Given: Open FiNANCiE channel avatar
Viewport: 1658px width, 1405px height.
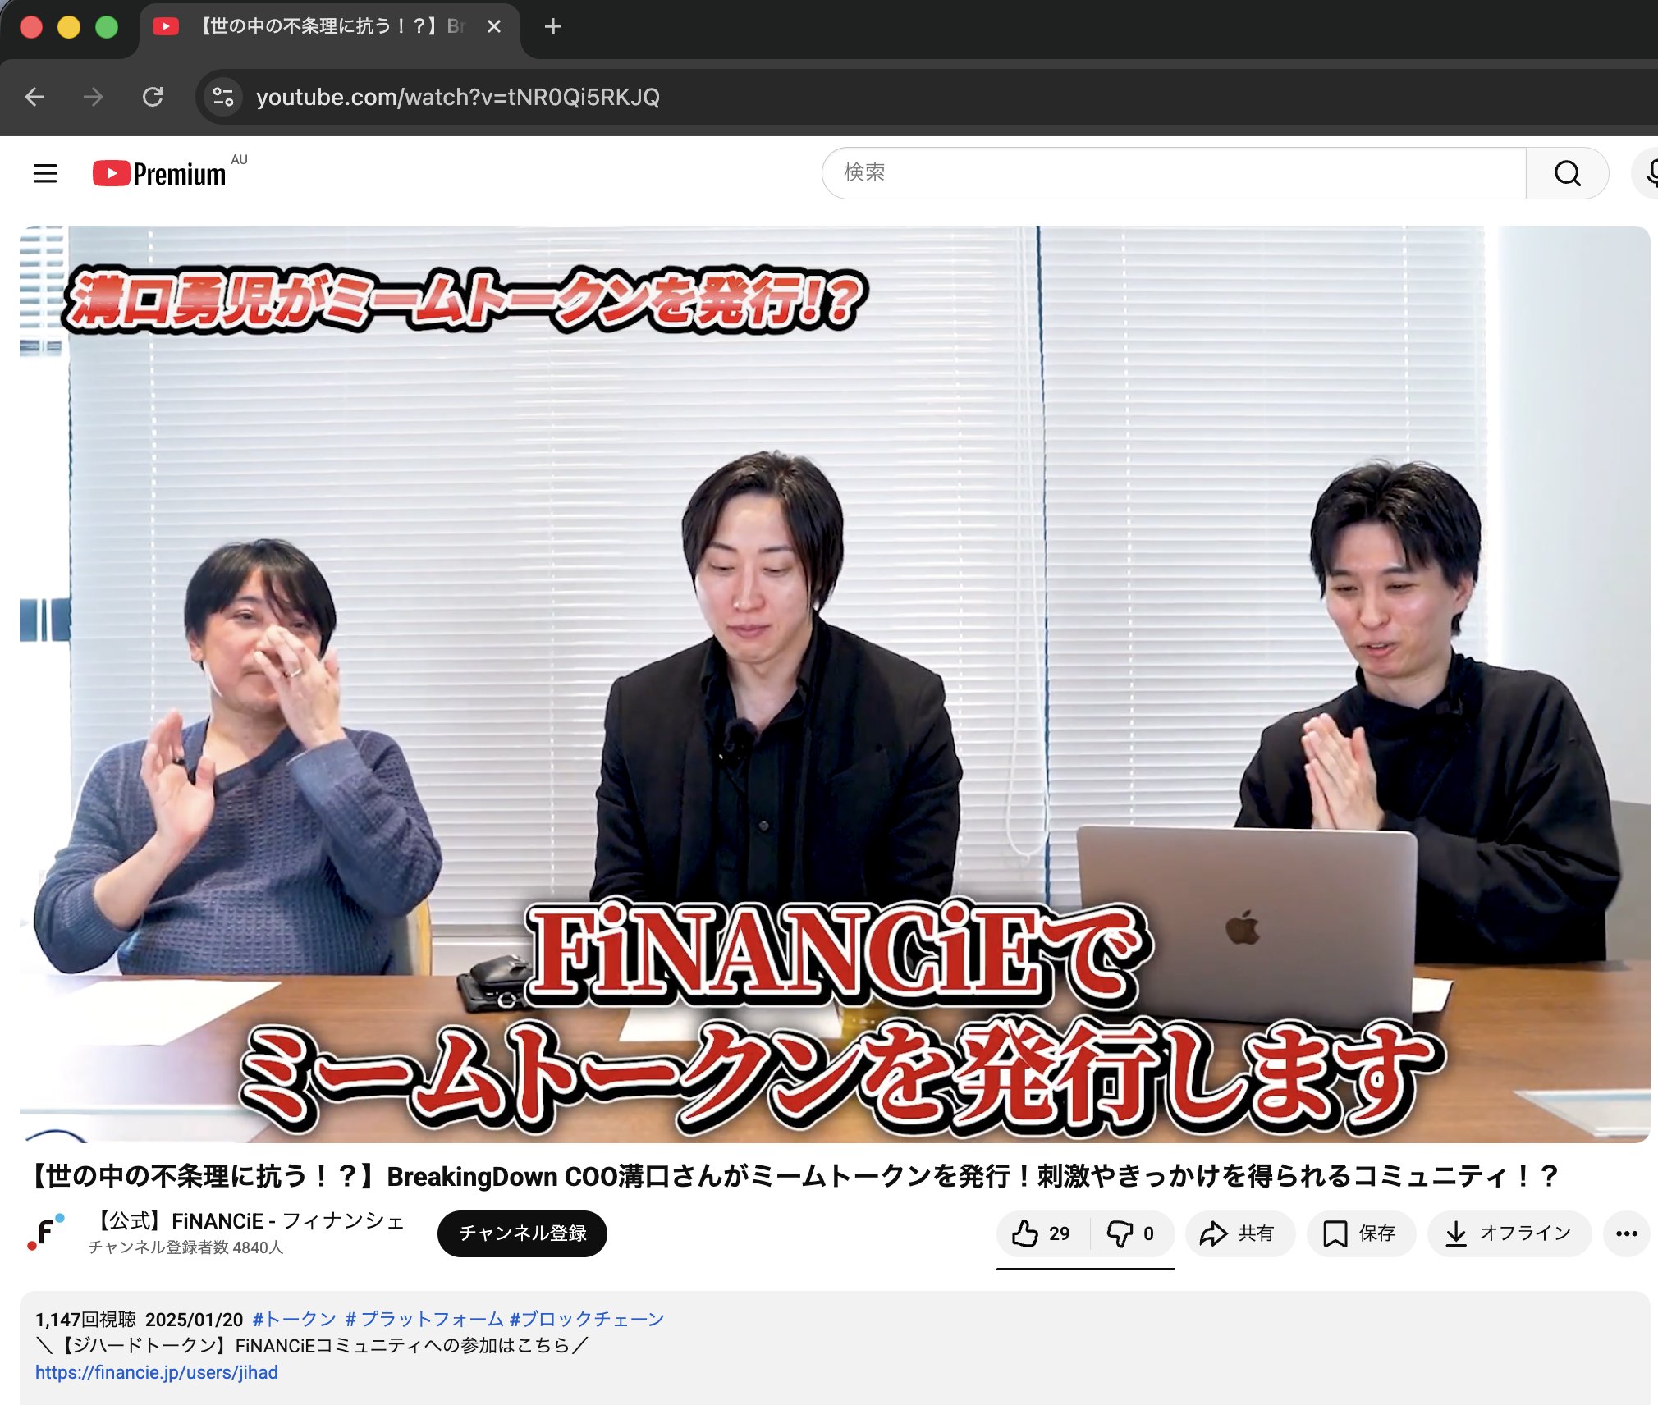Looking at the screenshot, I should click(x=46, y=1233).
